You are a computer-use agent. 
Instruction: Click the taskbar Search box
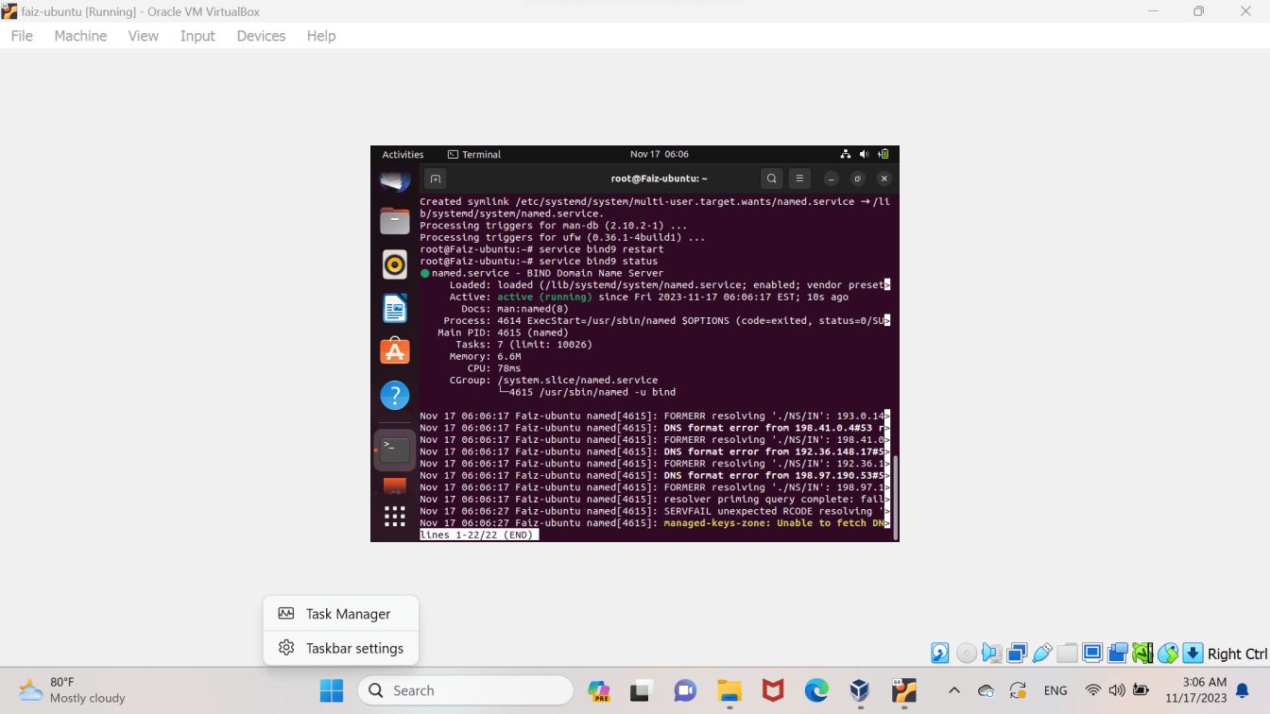coord(466,690)
